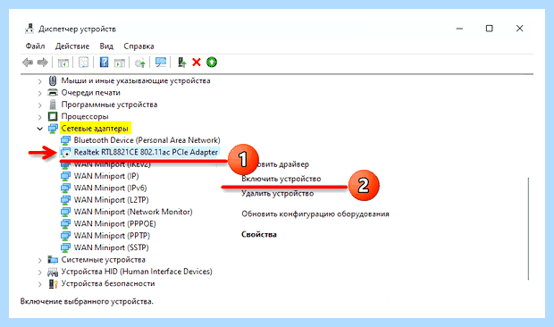Click the Forward arrow toolbar icon
The width and height of the screenshot is (554, 327).
click(x=43, y=63)
